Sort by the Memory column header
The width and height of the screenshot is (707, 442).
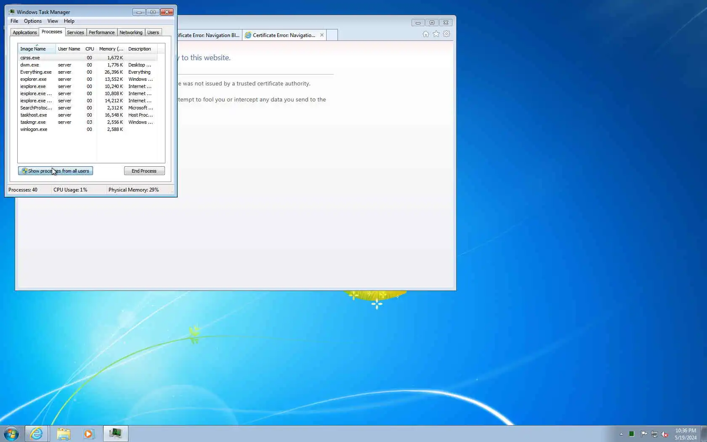111,49
